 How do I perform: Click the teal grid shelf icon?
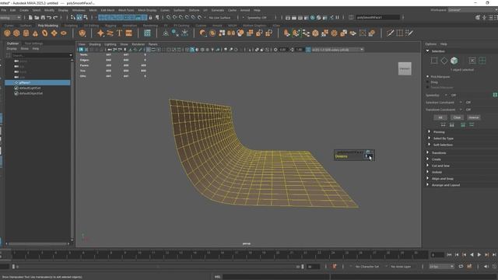pyautogui.click(x=147, y=33)
